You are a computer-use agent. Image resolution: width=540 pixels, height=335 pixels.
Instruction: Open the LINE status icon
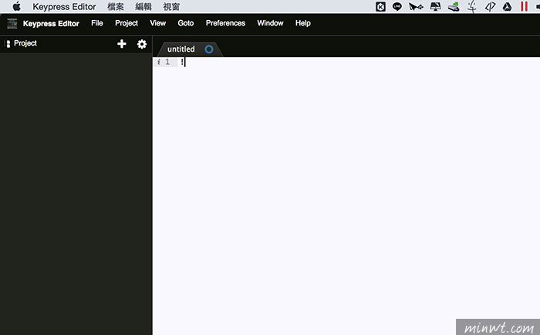397,6
